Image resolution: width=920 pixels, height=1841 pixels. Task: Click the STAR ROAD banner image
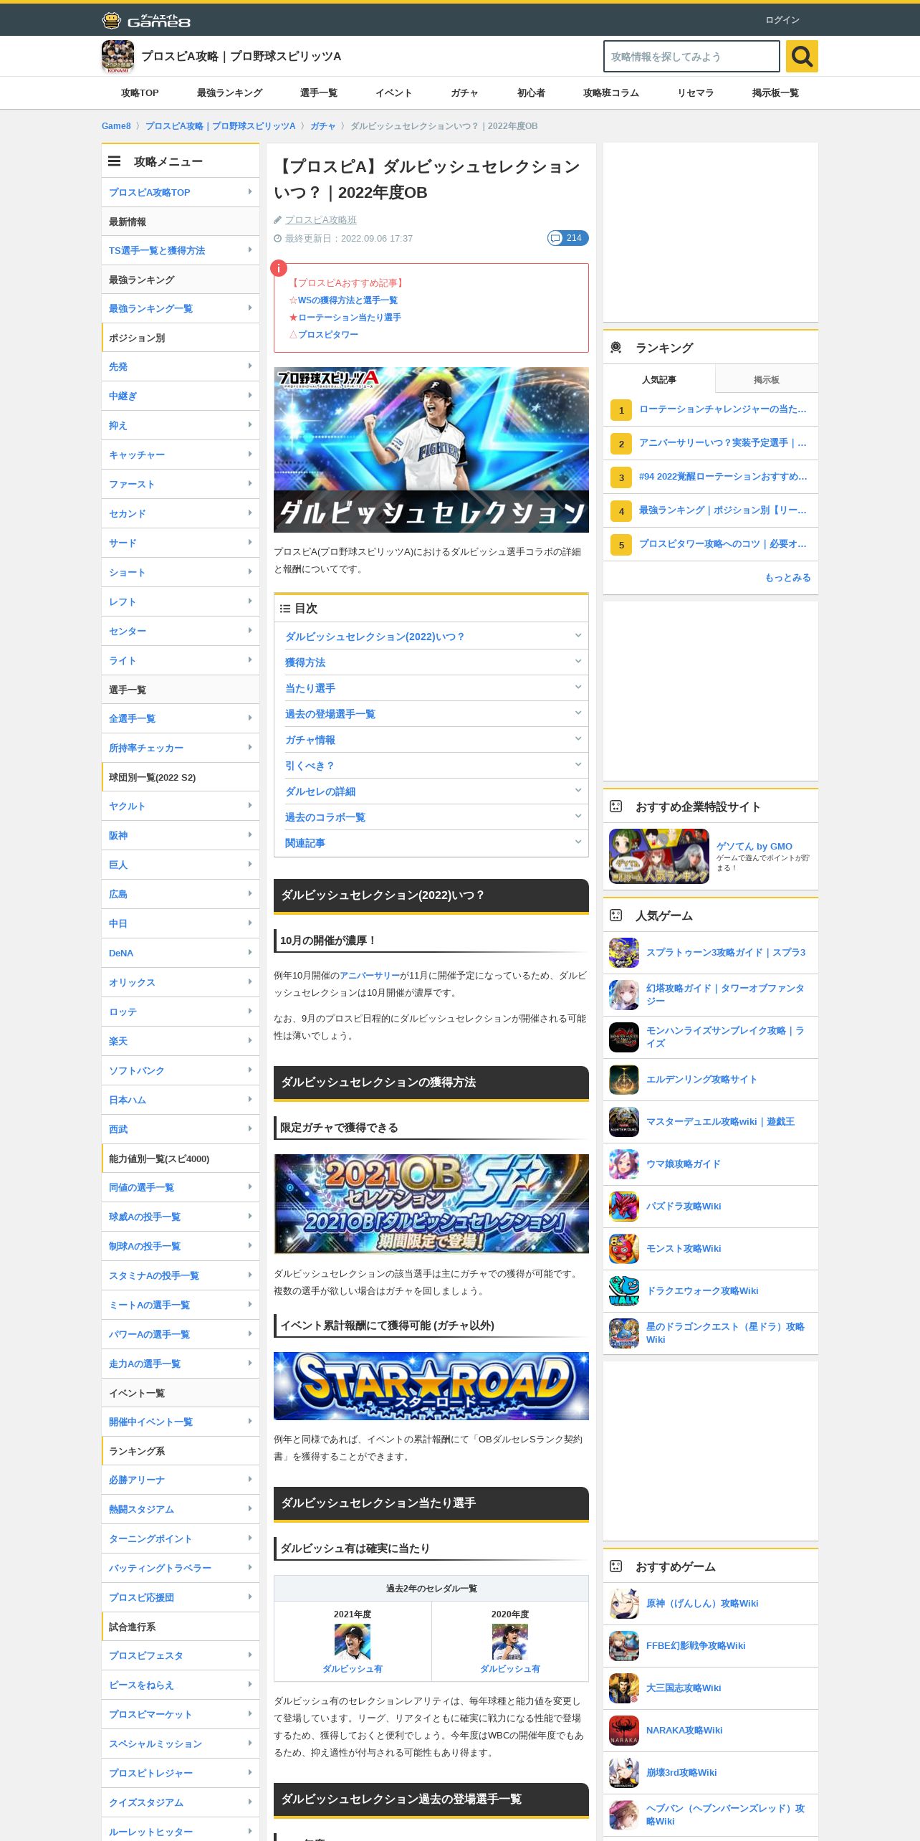431,1386
